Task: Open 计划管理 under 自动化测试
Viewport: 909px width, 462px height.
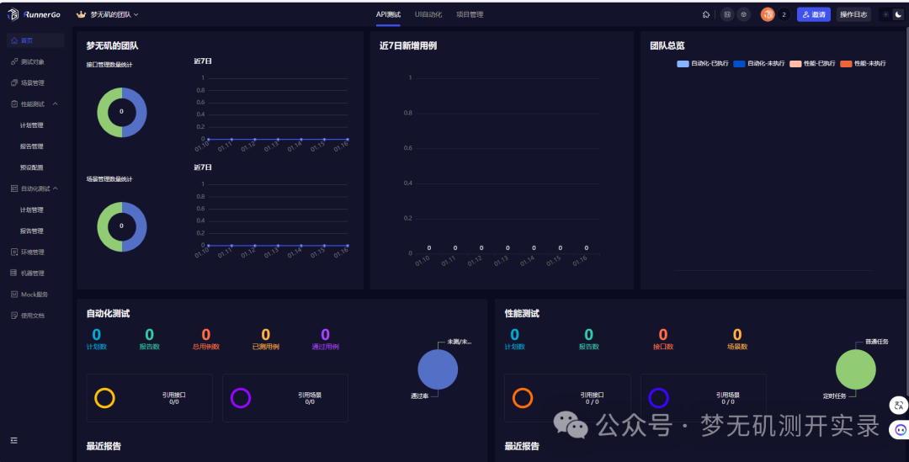Action: (x=32, y=210)
